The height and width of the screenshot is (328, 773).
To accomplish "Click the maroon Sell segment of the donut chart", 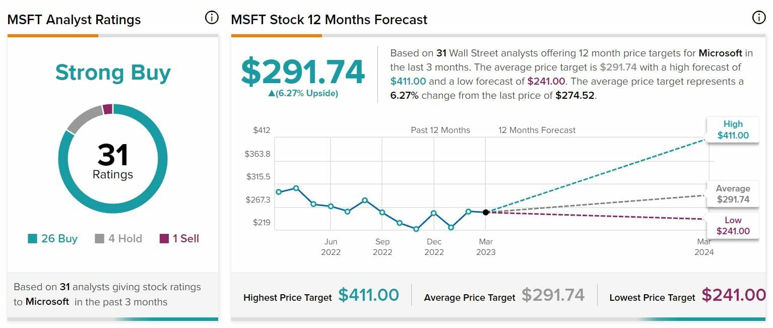I will (107, 109).
